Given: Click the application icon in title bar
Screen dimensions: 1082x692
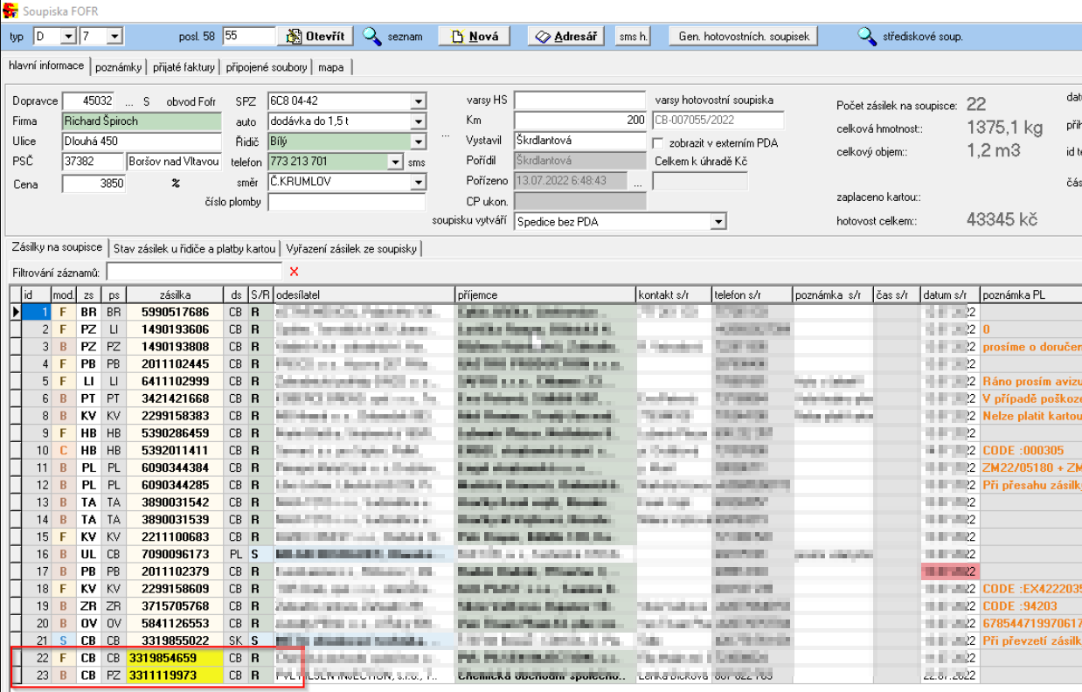Looking at the screenshot, I should 10,9.
